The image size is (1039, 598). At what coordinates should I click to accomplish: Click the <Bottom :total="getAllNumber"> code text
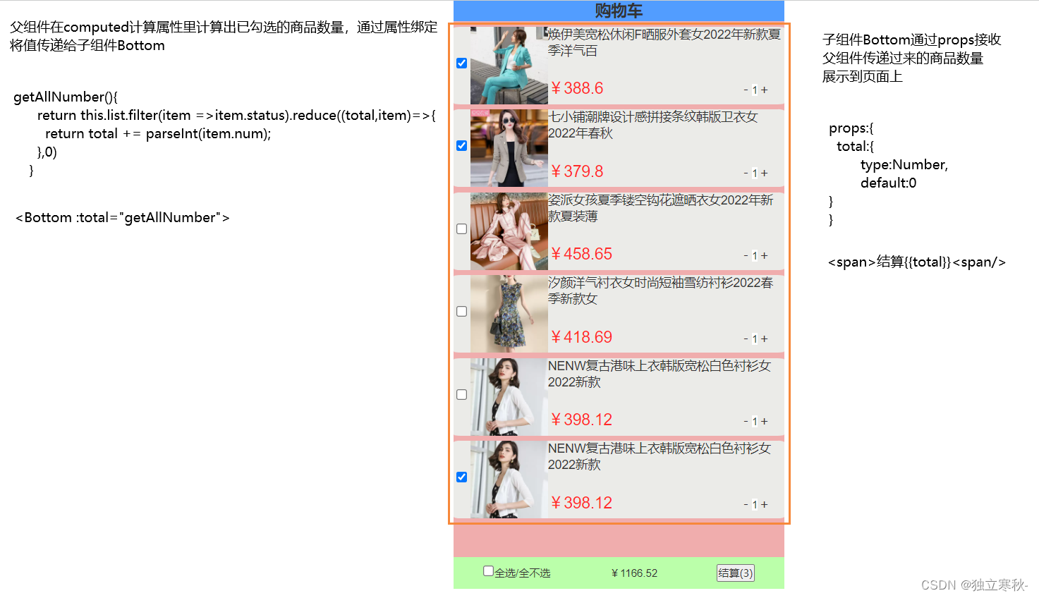point(123,217)
